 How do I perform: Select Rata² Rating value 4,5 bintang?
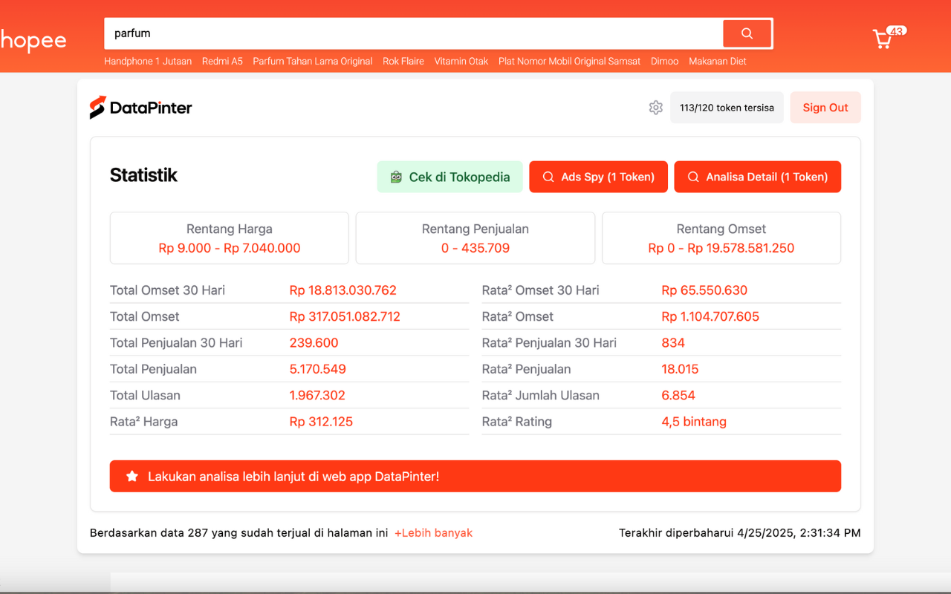coord(694,422)
